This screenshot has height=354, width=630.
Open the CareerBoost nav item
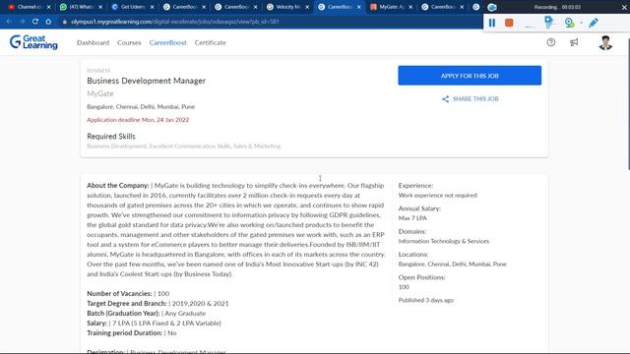pyautogui.click(x=168, y=42)
